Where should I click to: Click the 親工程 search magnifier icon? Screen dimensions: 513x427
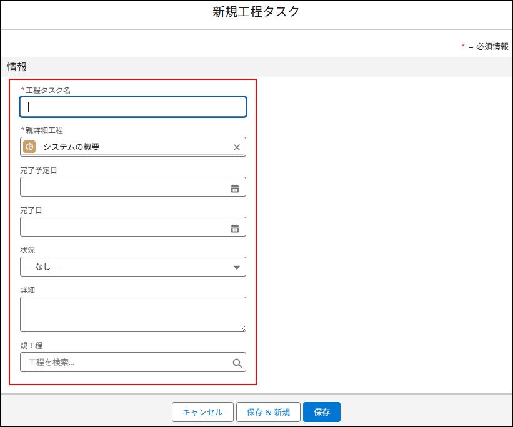237,363
